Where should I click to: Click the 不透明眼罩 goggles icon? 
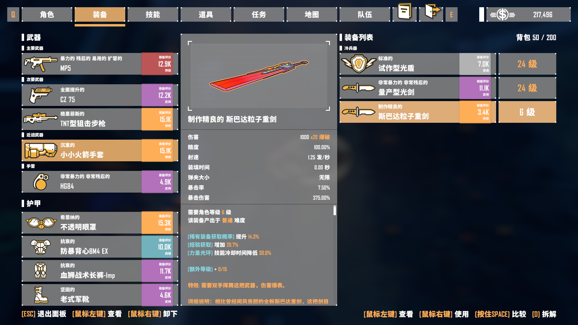point(41,223)
